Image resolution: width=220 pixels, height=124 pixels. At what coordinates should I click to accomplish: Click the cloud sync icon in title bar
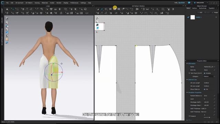189,3
